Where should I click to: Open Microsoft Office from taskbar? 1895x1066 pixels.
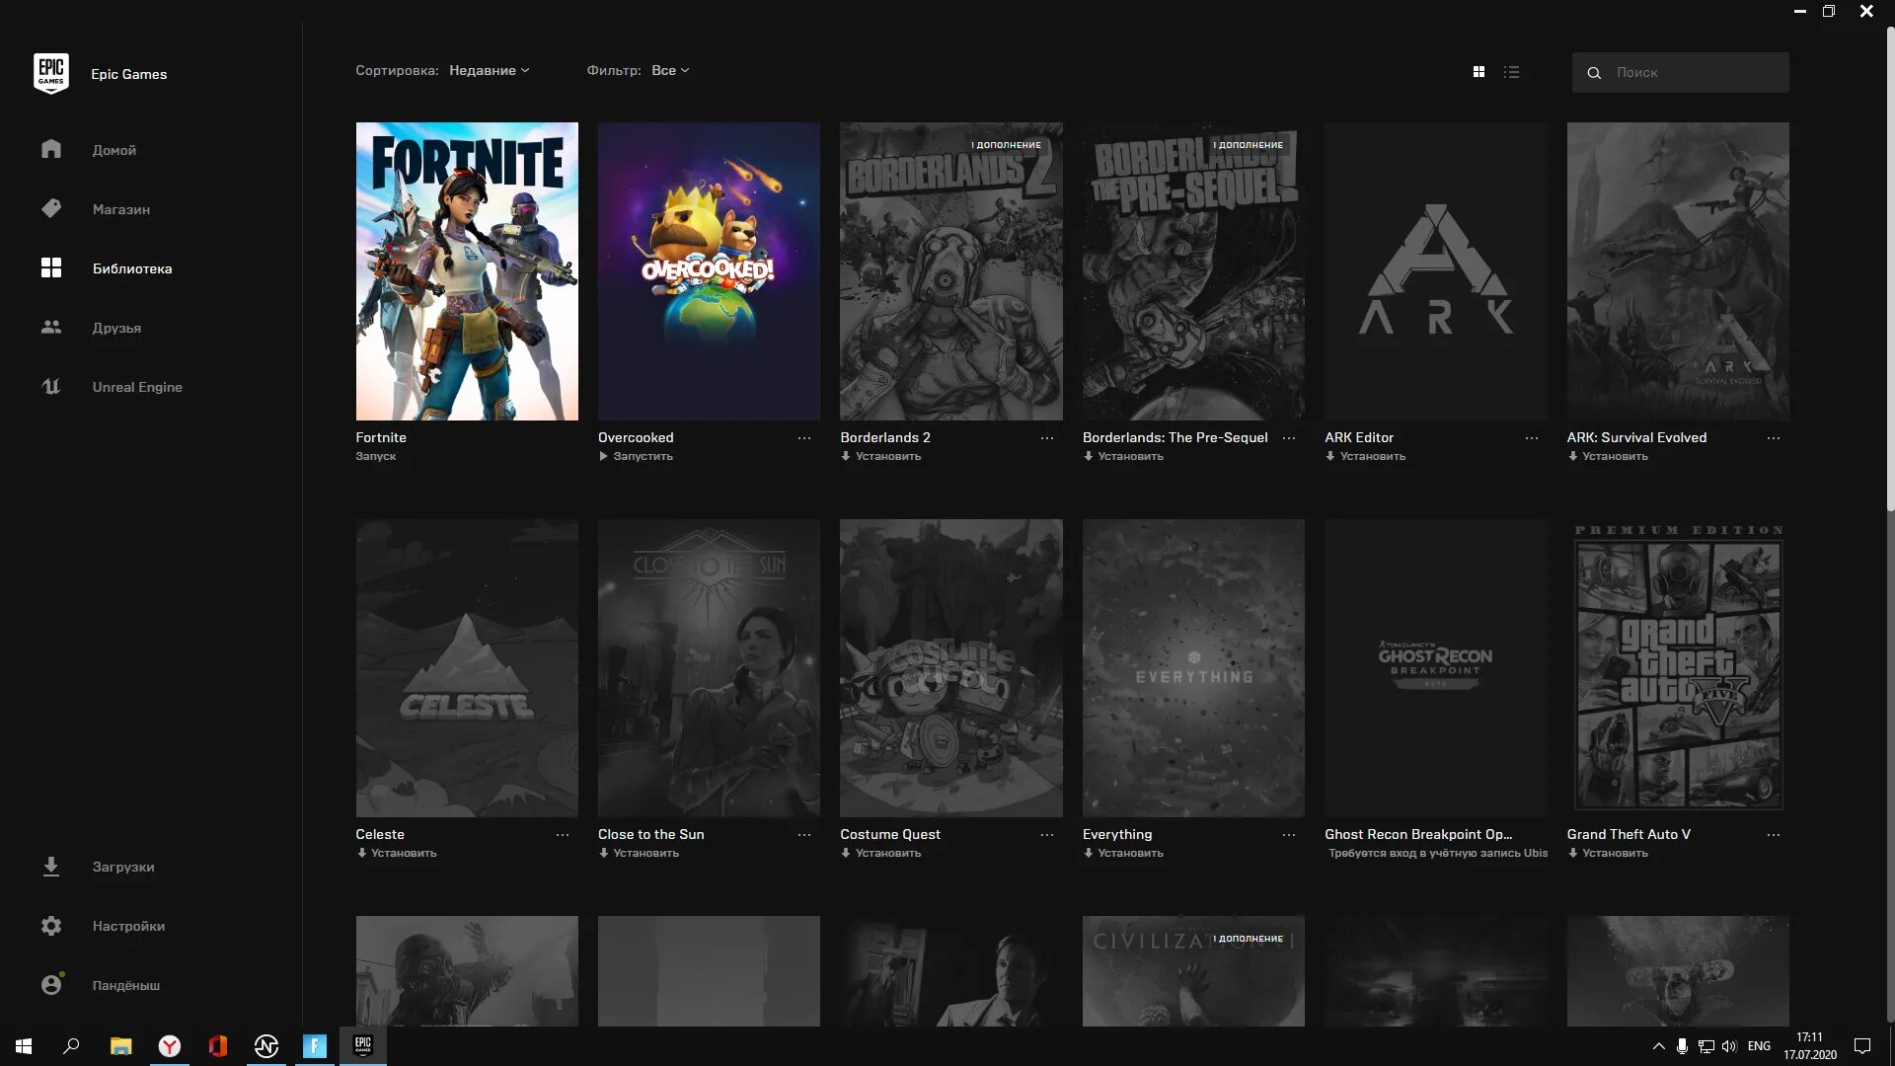(x=218, y=1046)
